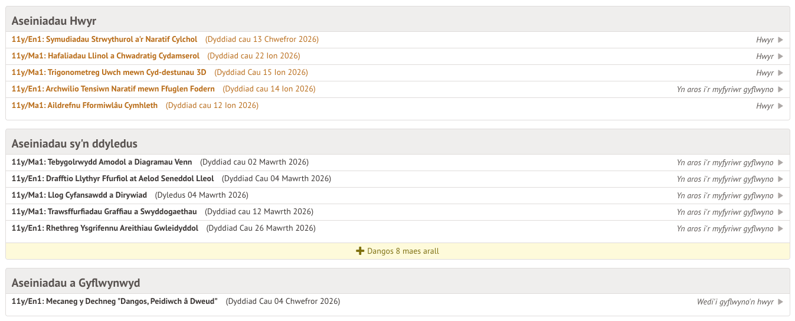Expand the Rhethreg Ysgrifennu Areithiau row arrow
This screenshot has height=321, width=795.
780,229
